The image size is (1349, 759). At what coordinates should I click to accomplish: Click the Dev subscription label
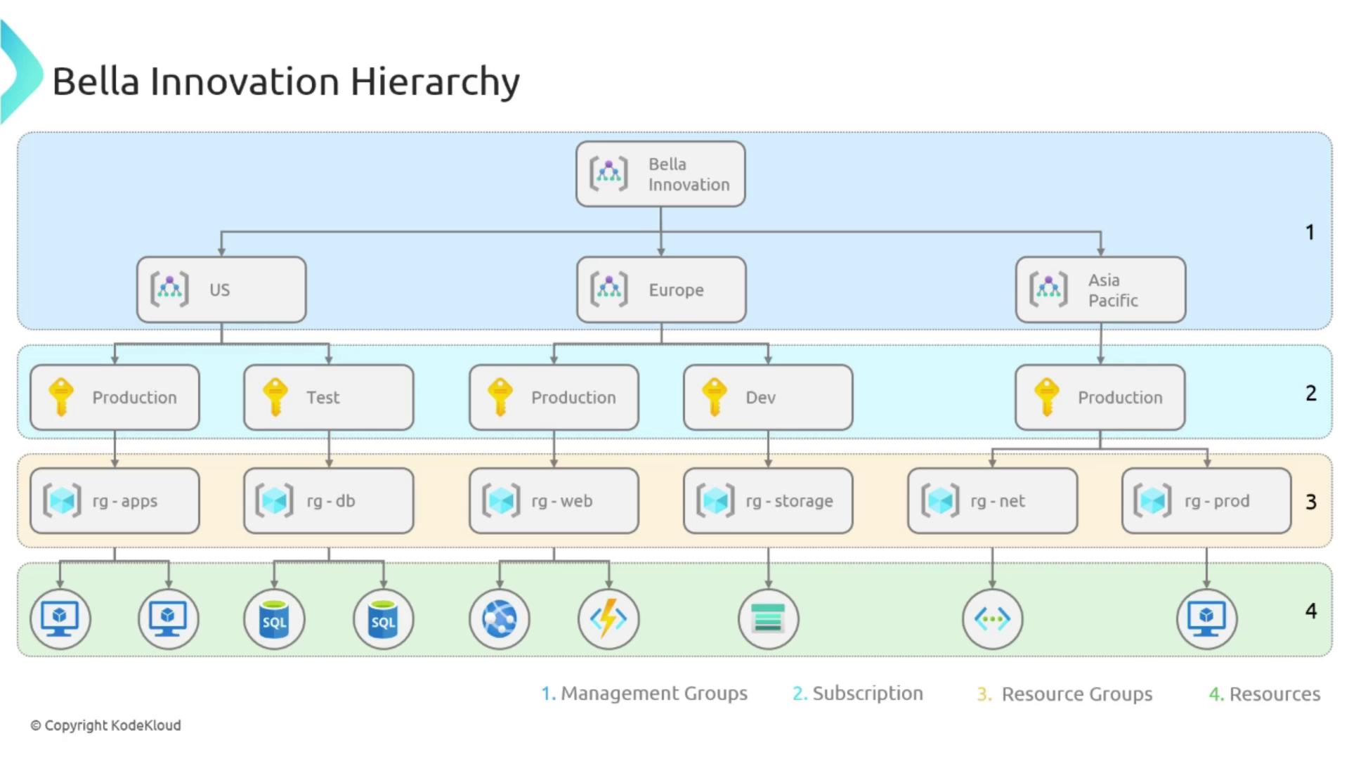pyautogui.click(x=760, y=397)
